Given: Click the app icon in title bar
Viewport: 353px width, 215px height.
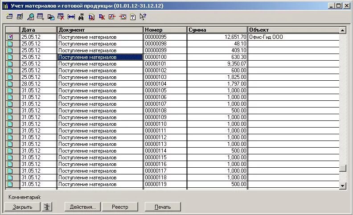Looking at the screenshot, I should pos(5,6).
